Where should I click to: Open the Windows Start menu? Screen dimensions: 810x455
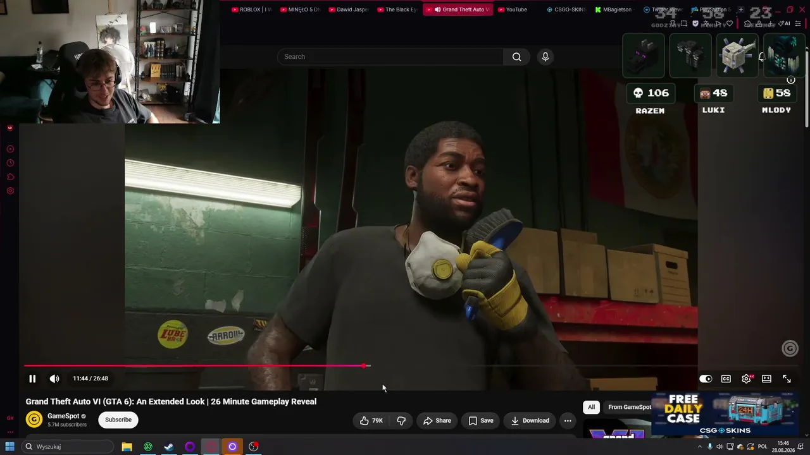click(x=9, y=447)
